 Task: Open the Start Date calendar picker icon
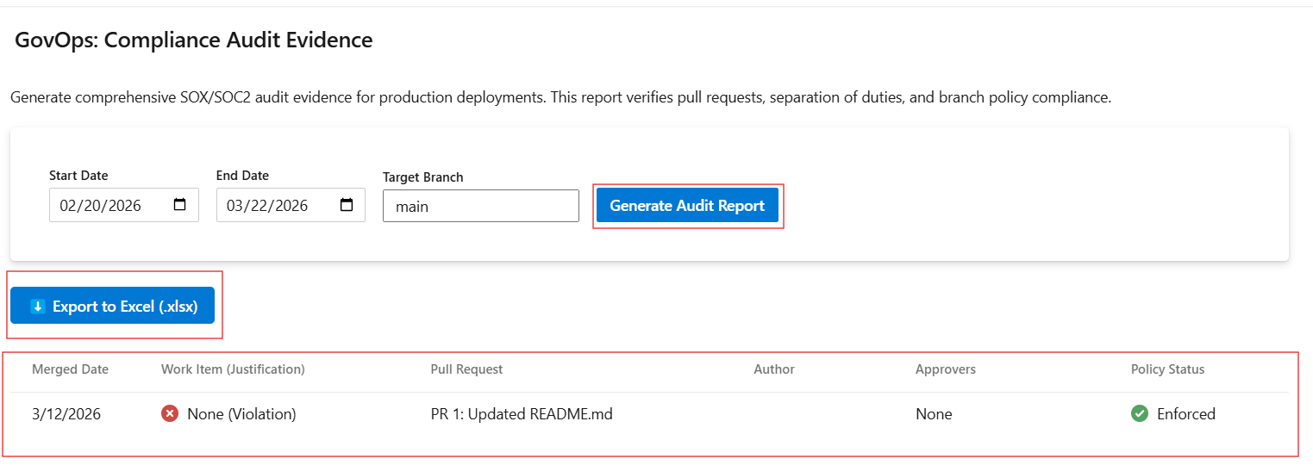tap(179, 205)
